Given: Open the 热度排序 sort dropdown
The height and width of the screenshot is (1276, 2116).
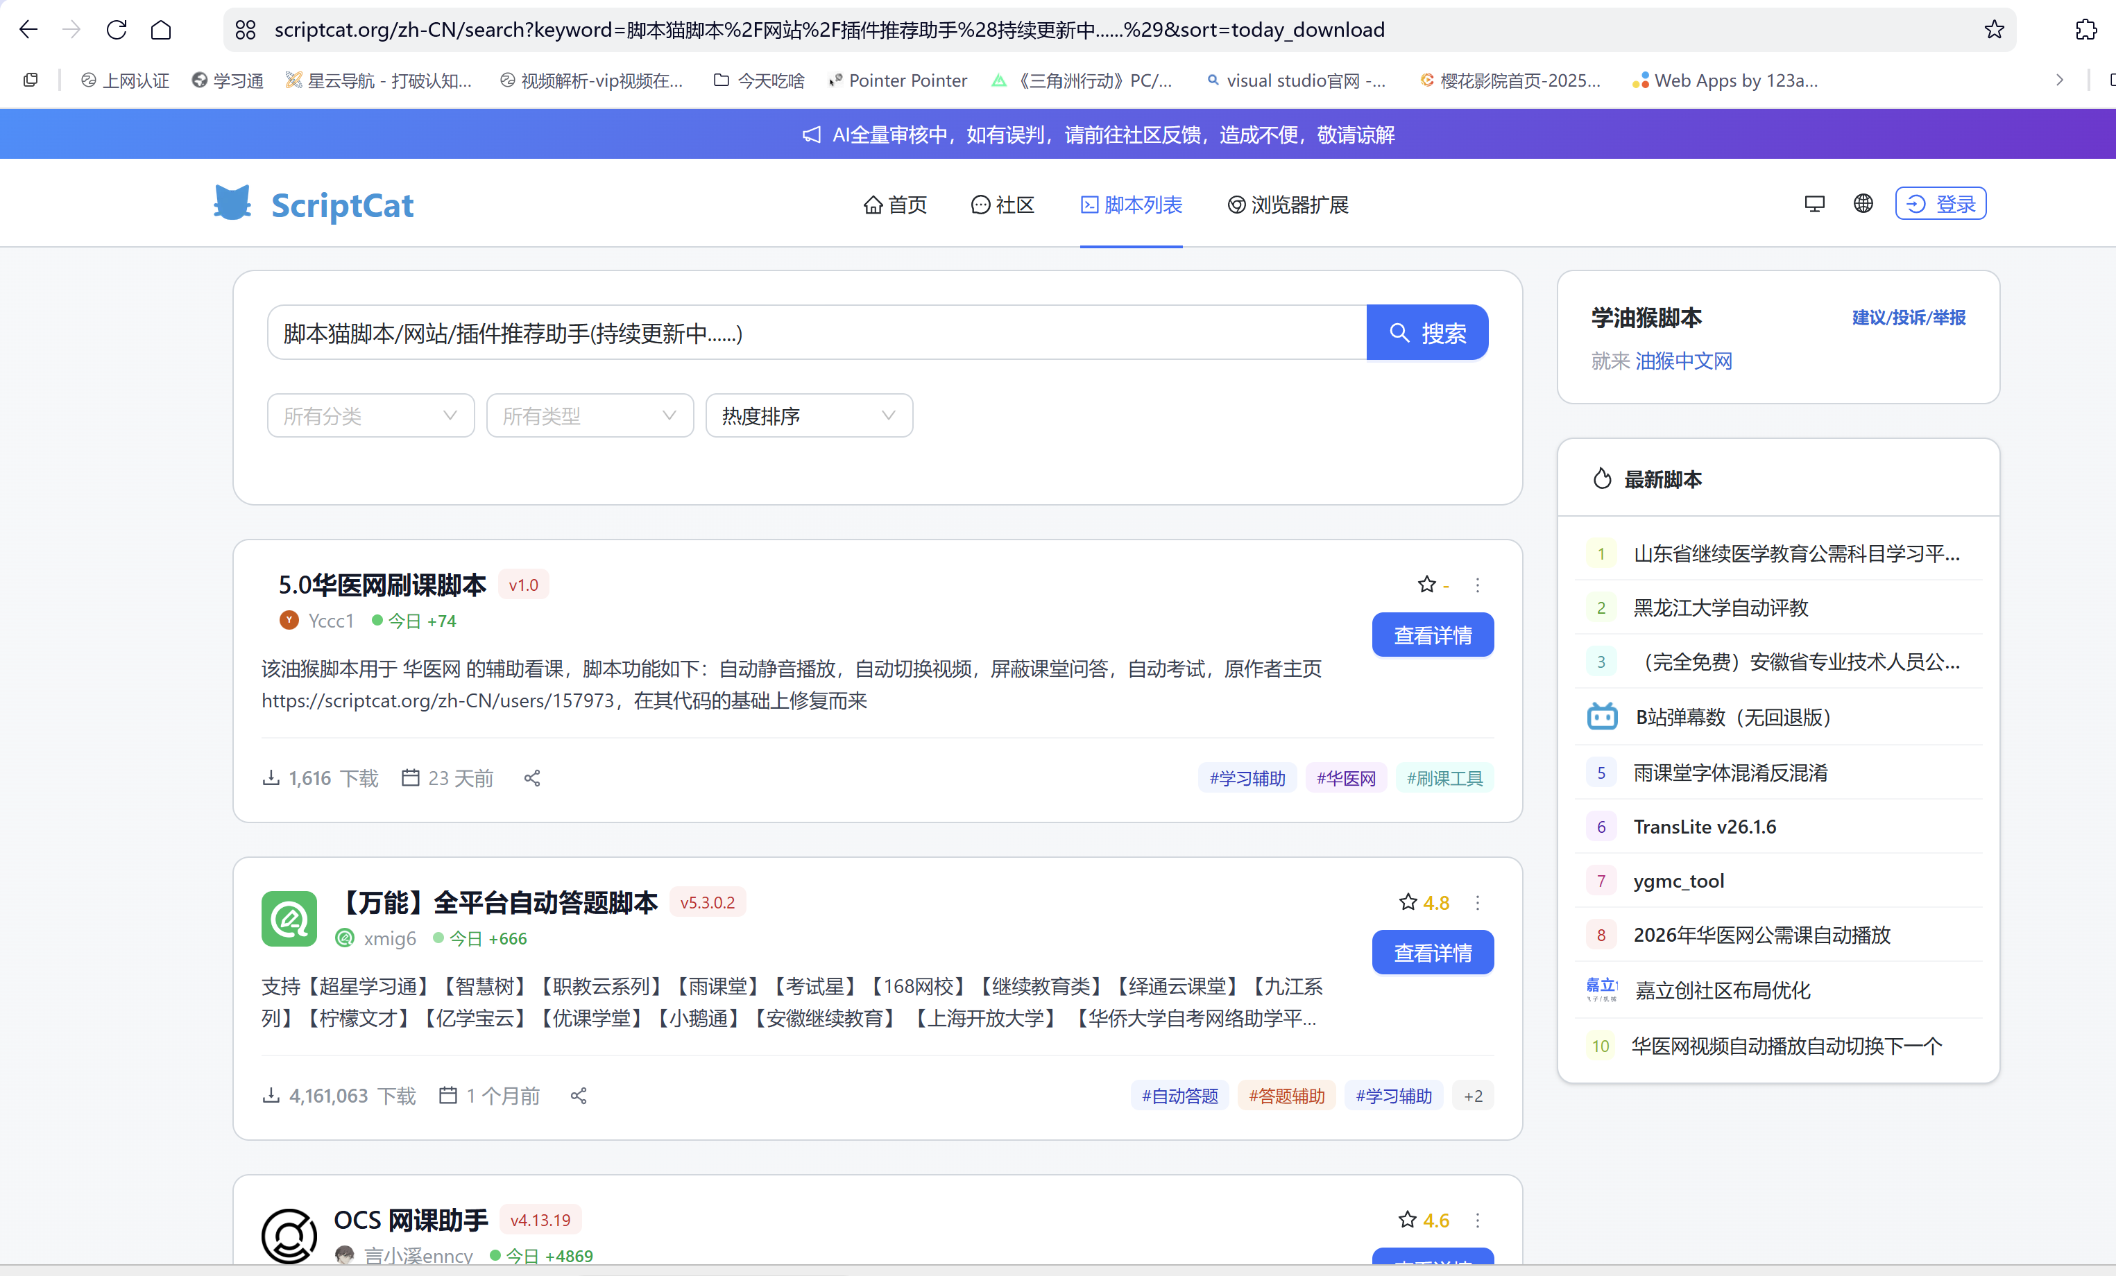Looking at the screenshot, I should click(809, 415).
